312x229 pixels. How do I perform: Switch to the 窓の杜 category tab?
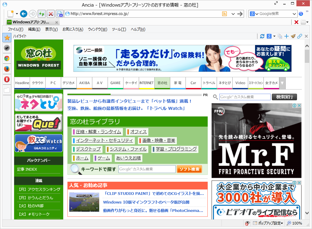[162, 83]
